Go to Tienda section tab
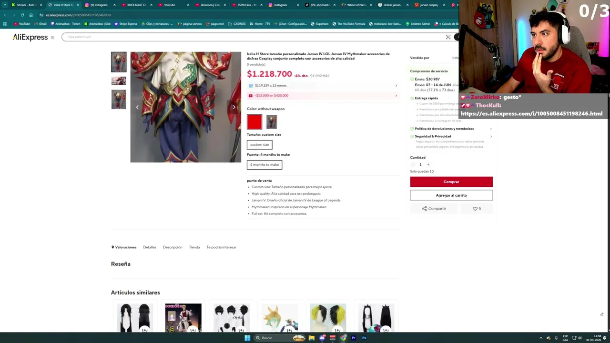The image size is (610, 343). point(194,247)
